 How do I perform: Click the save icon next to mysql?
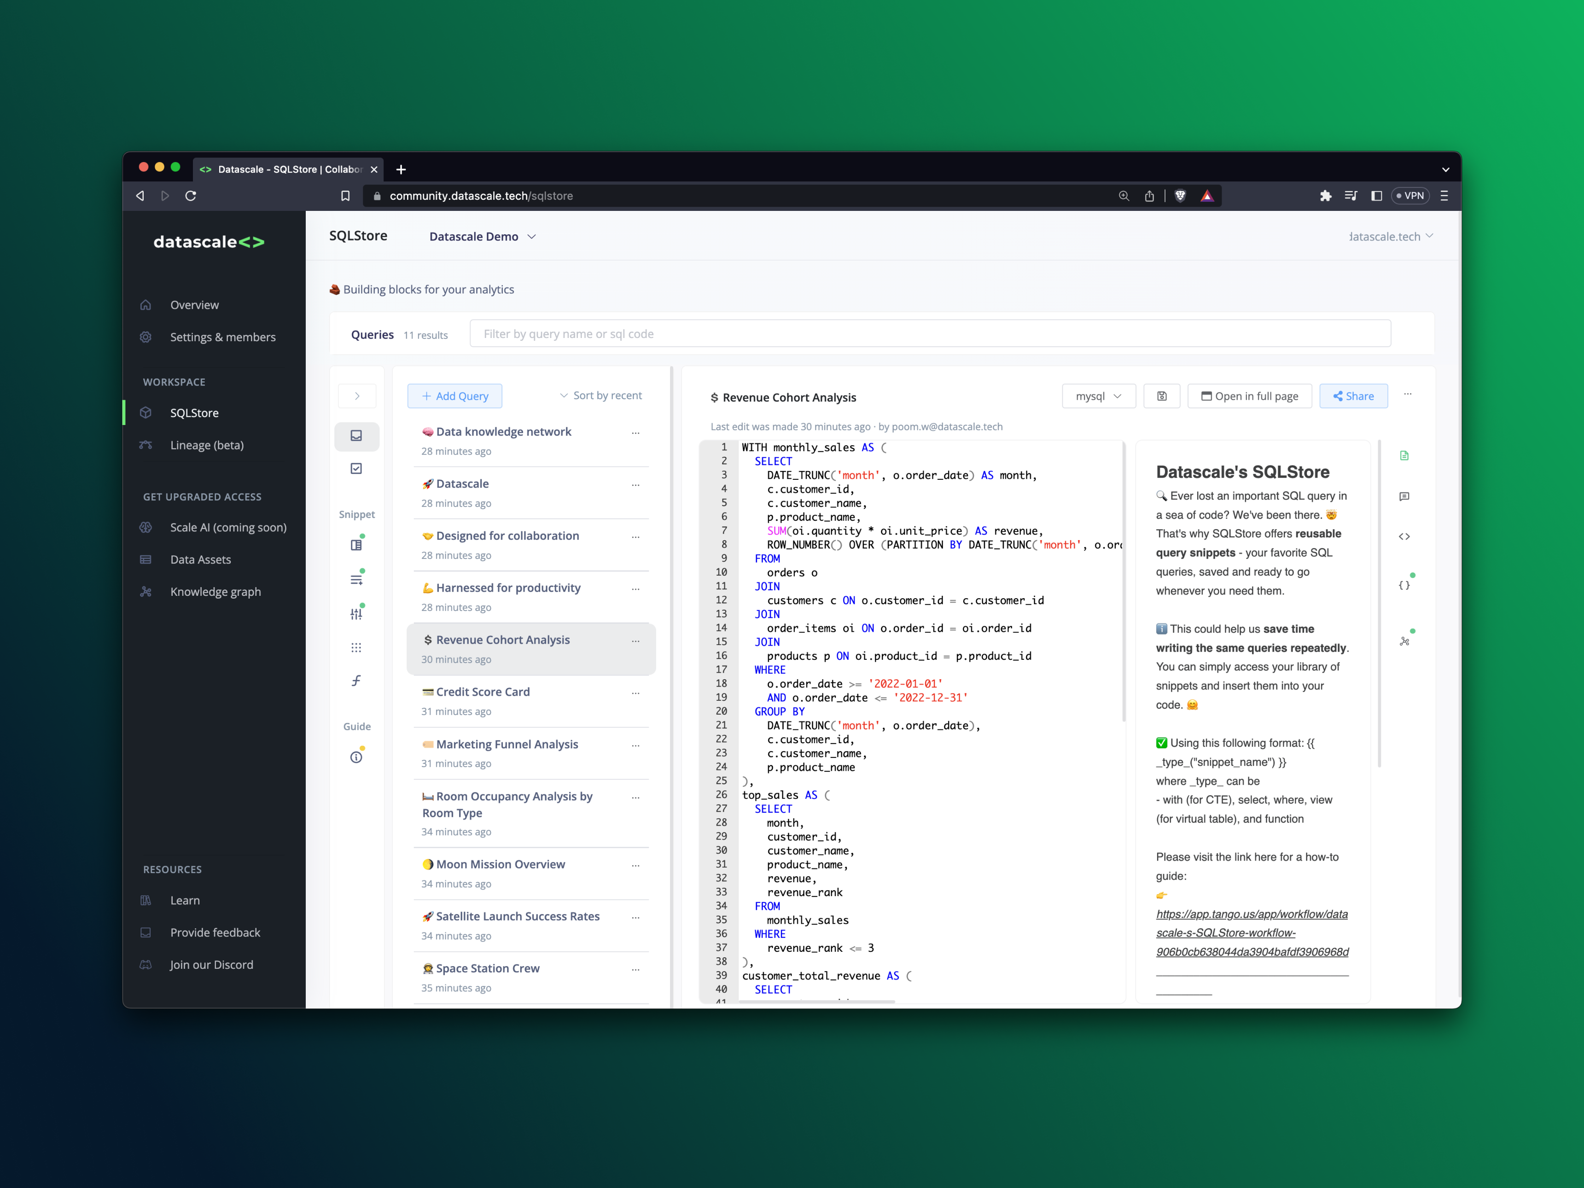coord(1161,396)
